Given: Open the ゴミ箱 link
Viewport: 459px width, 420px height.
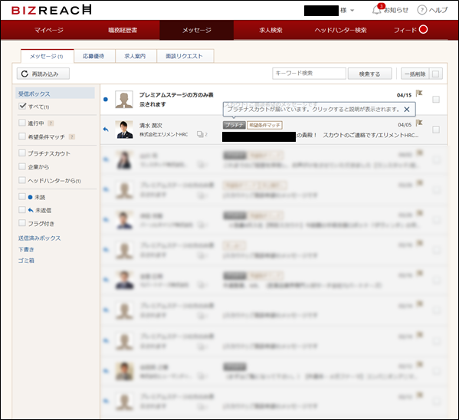Looking at the screenshot, I should [x=26, y=261].
